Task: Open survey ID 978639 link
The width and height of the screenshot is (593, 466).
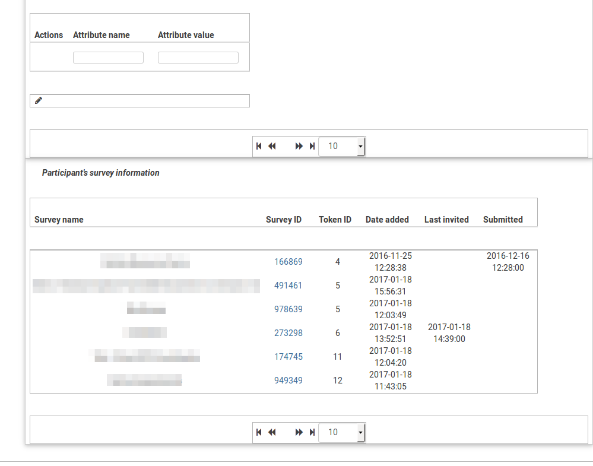Action: [x=288, y=309]
